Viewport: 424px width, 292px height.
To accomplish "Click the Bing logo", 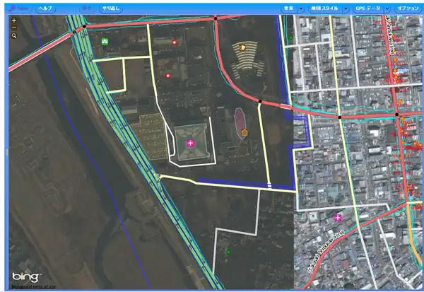I will [25, 276].
